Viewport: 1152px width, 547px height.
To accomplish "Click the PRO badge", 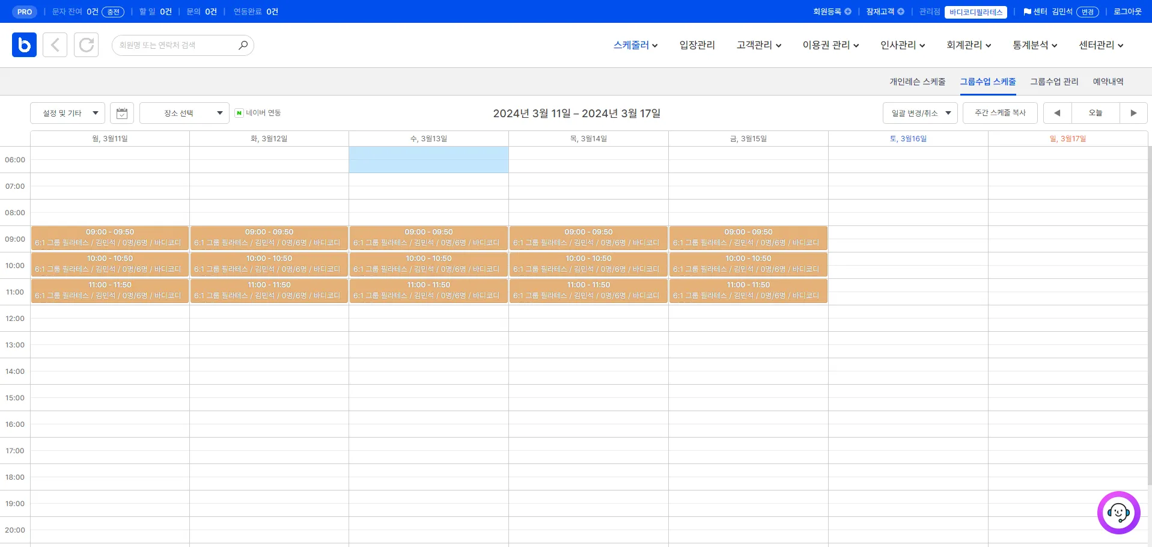I will (25, 12).
